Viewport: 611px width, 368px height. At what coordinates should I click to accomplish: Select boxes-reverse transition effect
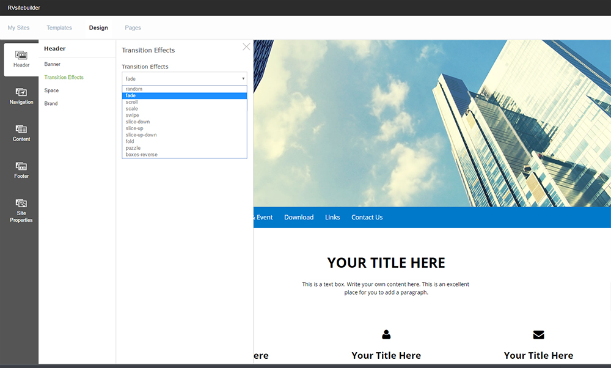141,155
